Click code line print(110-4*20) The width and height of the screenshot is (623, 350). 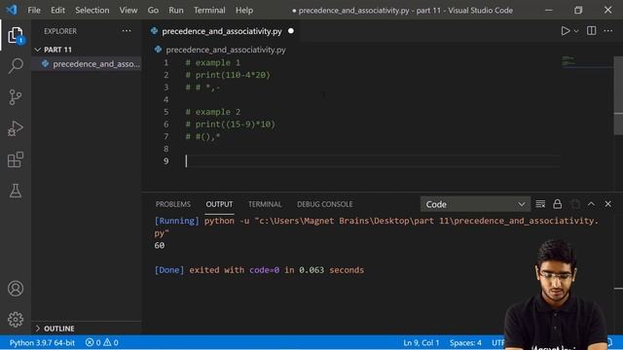228,75
